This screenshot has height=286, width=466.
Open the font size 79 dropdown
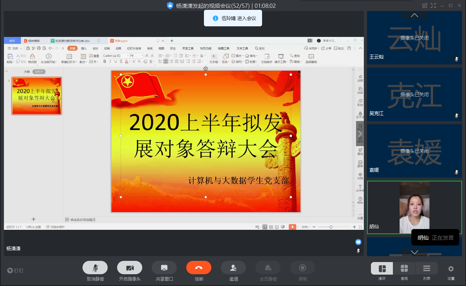(x=136, y=56)
